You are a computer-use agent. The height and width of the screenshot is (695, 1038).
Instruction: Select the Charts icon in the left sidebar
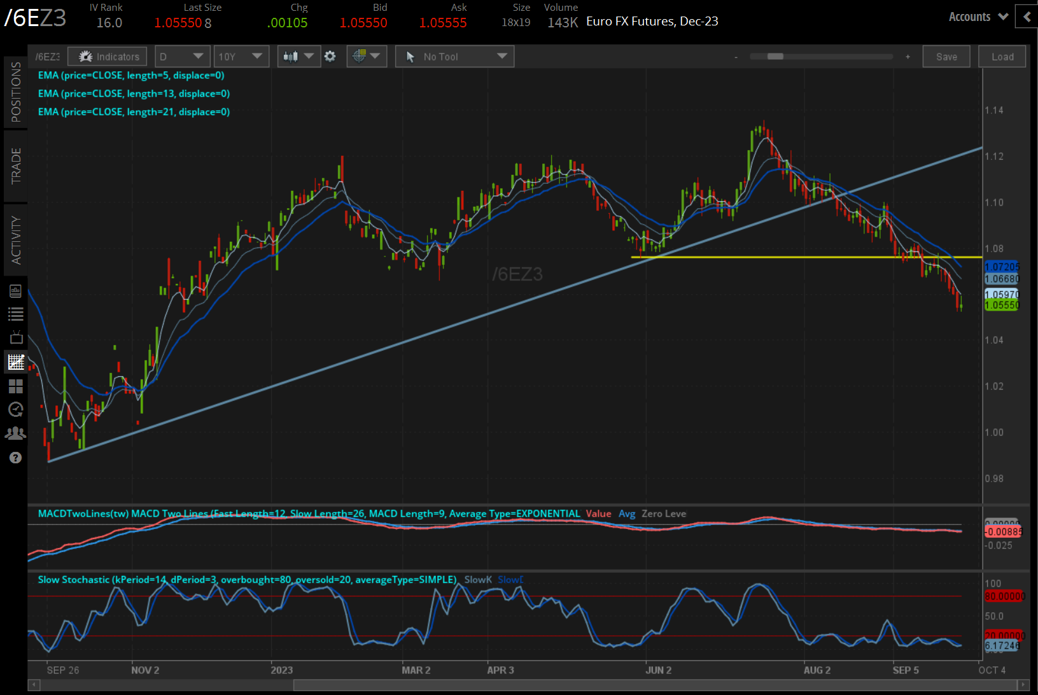16,362
